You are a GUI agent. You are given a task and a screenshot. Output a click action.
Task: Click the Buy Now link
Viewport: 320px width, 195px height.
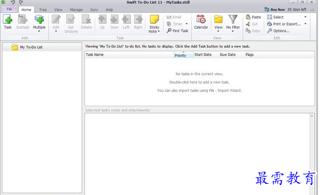click(278, 10)
